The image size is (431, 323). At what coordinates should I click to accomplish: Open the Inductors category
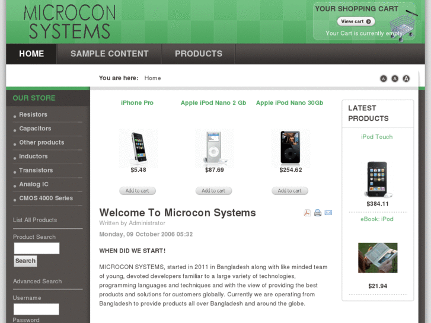coord(33,156)
